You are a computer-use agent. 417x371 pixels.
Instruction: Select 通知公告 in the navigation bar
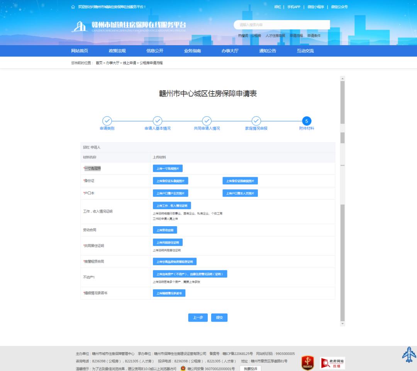[x=268, y=51]
